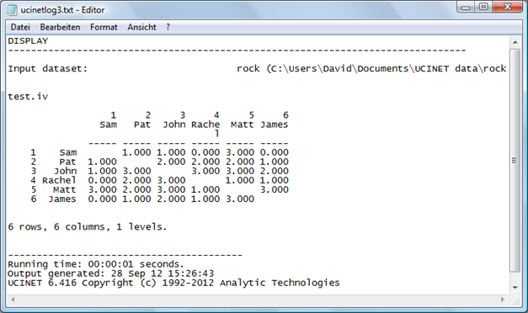528x313 pixels.
Task: Click column header 'Rache'
Action: pos(205,125)
